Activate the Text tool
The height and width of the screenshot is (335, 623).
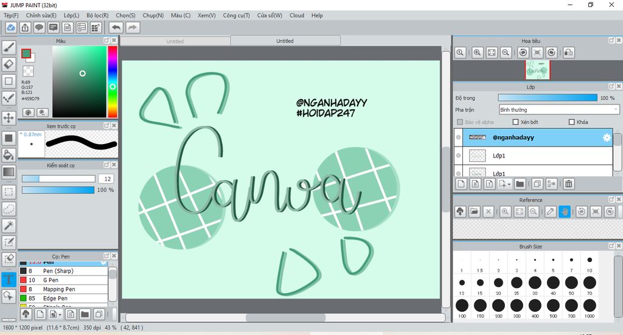(9, 279)
